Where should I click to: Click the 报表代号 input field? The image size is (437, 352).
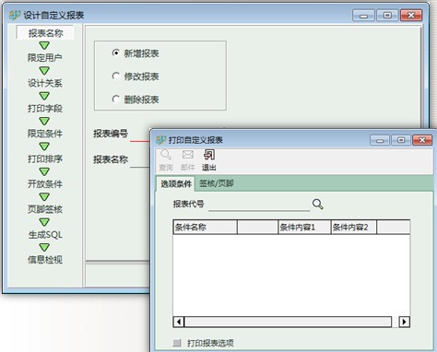[x=259, y=205]
